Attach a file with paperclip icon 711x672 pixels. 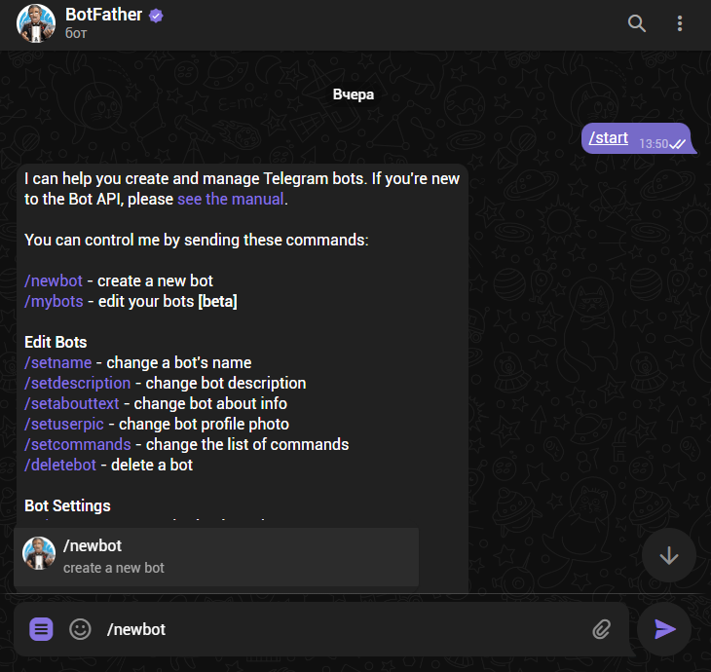(x=601, y=629)
